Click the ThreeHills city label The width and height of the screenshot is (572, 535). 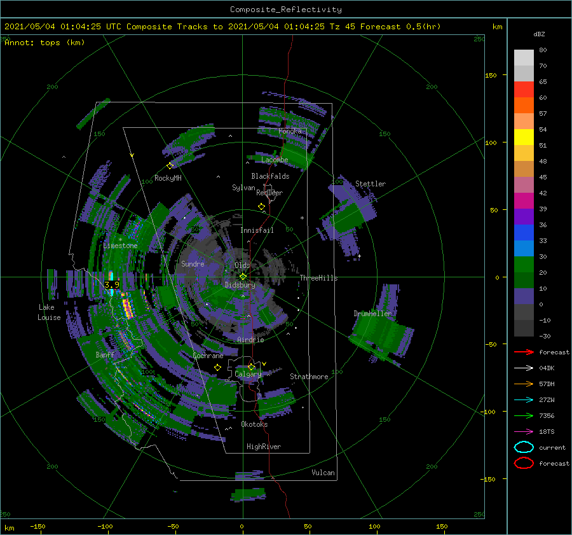tap(318, 278)
